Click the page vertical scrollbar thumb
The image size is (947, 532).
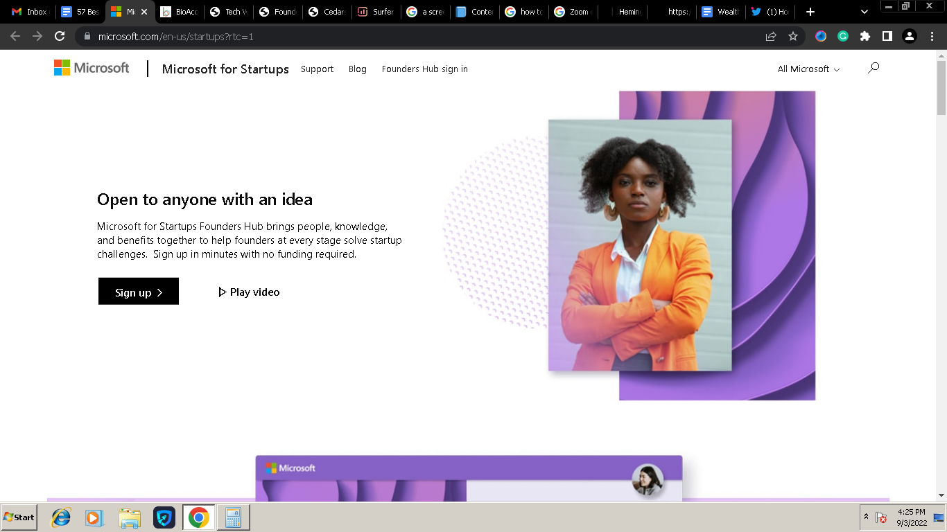(941, 87)
